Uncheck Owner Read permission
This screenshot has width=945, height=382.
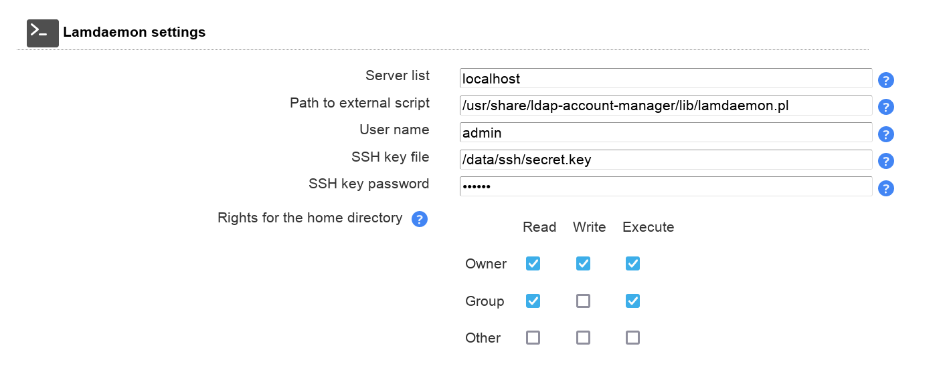click(x=533, y=264)
